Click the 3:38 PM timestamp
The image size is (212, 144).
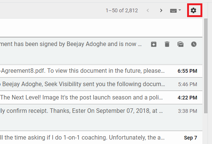pyautogui.click(x=187, y=111)
